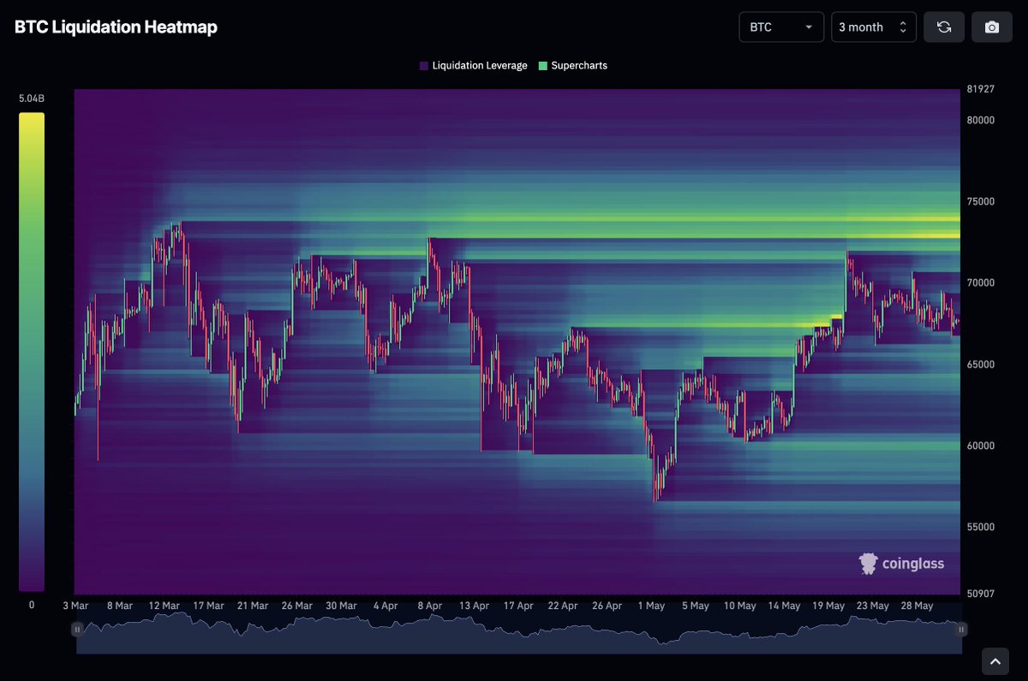This screenshot has width=1028, height=681.
Task: Open the 3 month timeframe selector
Action: 874,27
